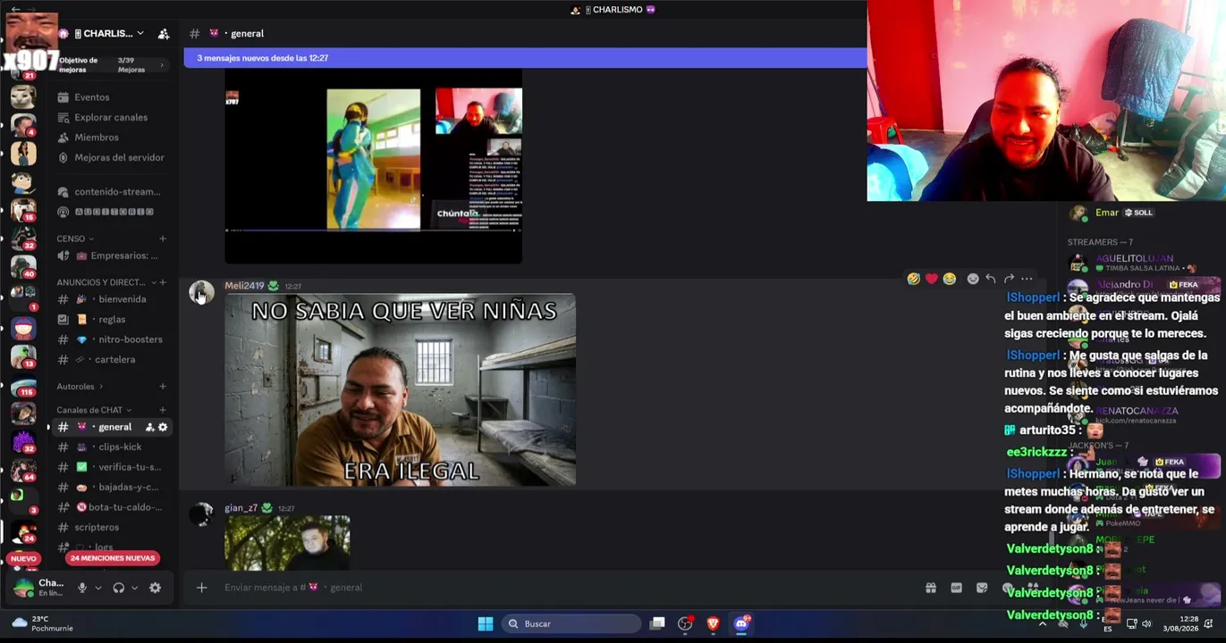The height and width of the screenshot is (643, 1226).
Task: Open general channel settings gear
Action: tap(163, 428)
